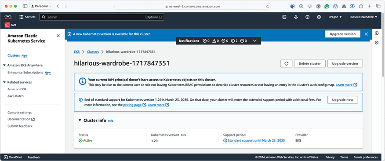
Task: Open the Russell Mckendrick account menu
Action: [x=363, y=17]
